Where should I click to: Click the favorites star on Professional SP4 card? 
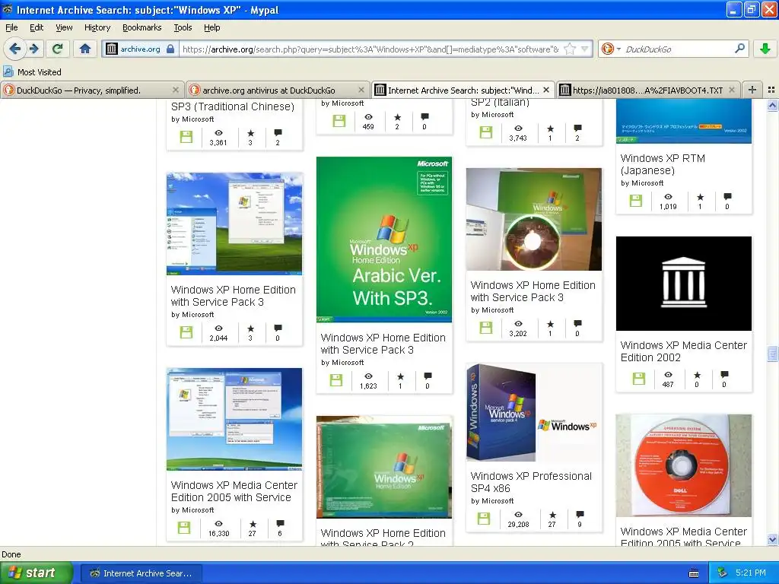552,515
